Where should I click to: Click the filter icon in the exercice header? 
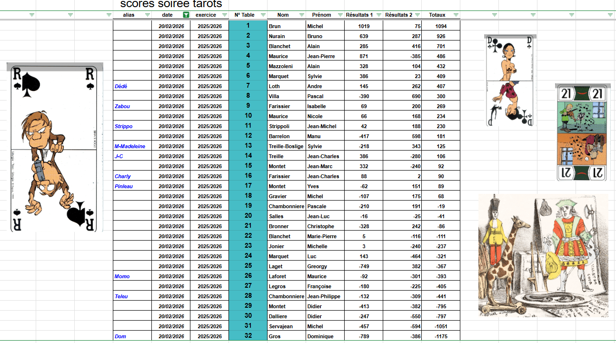(x=225, y=15)
